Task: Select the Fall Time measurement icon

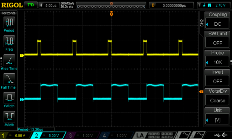Action: (9, 79)
